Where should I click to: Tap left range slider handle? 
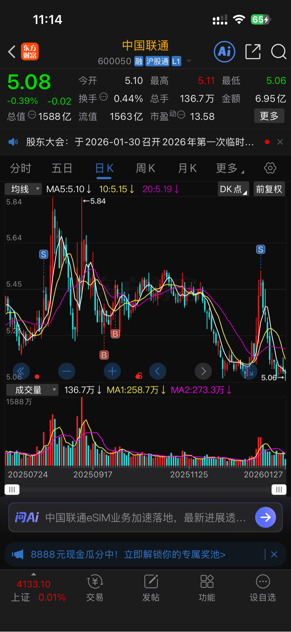[12, 489]
